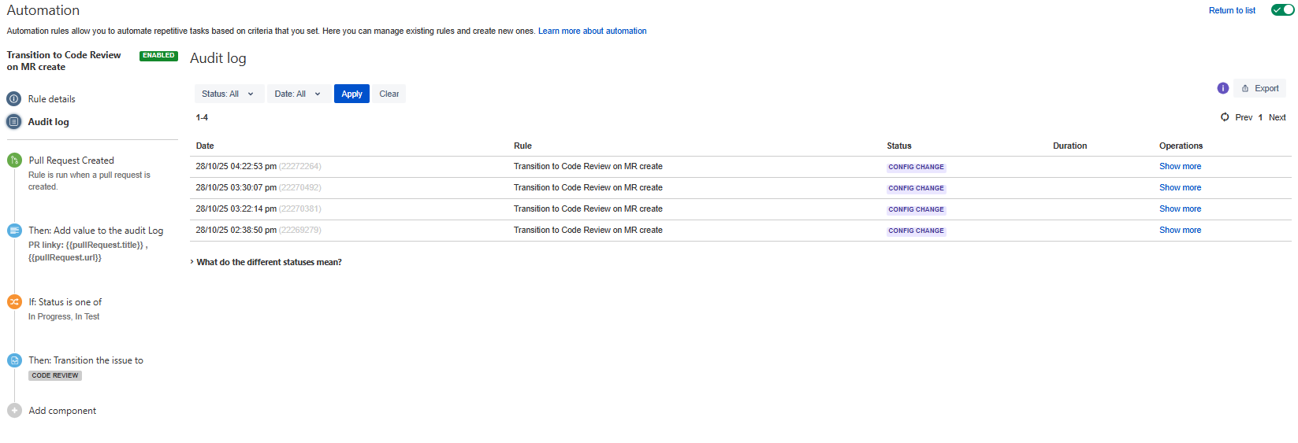Click the Date column header

click(x=205, y=146)
